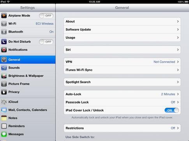The height and width of the screenshot is (141, 189).
Task: Tap the Wi-Fi signal icon in sidebar
Action: pyautogui.click(x=4, y=24)
